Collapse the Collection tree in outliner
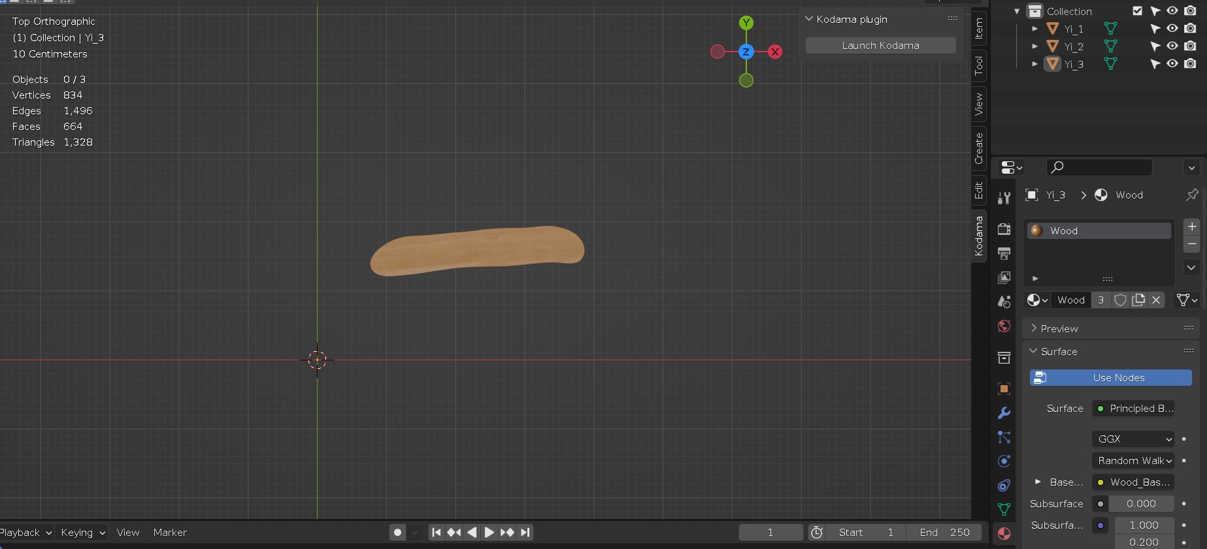 1017,11
